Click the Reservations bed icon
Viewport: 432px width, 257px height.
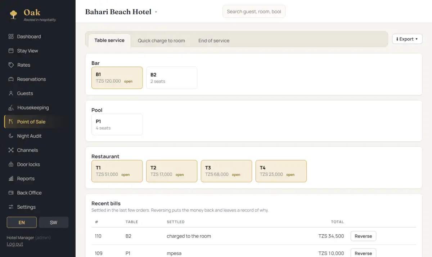(x=11, y=79)
